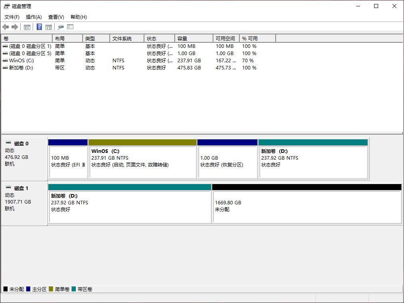Sort by the 卷 column header
This screenshot has width=404, height=303.
(x=27, y=38)
